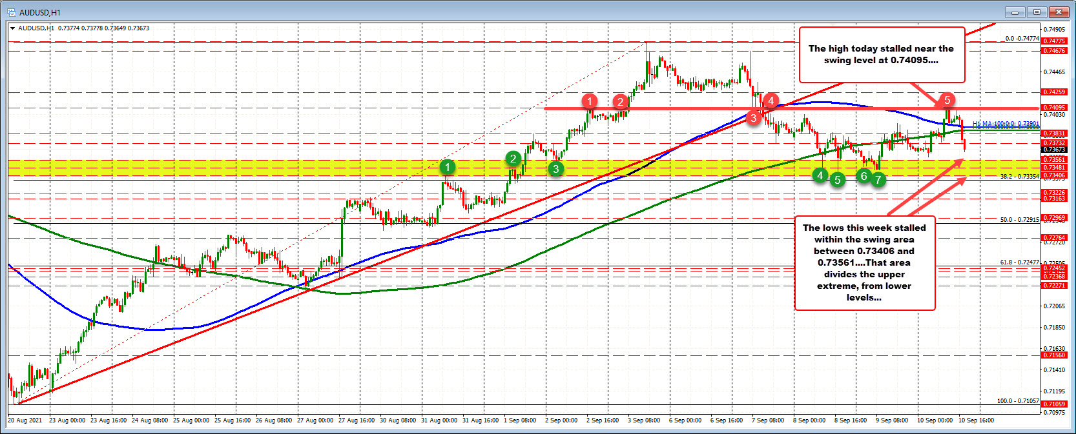Click the red circle marker numbered 3
The height and width of the screenshot is (434, 1076).
[x=753, y=117]
